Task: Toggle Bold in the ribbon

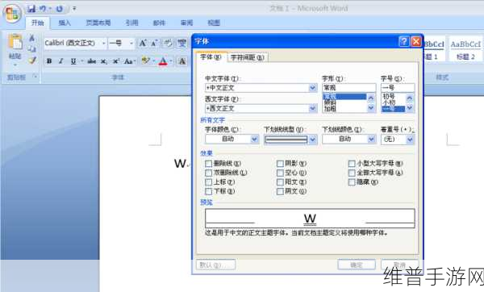Action: [x=49, y=61]
